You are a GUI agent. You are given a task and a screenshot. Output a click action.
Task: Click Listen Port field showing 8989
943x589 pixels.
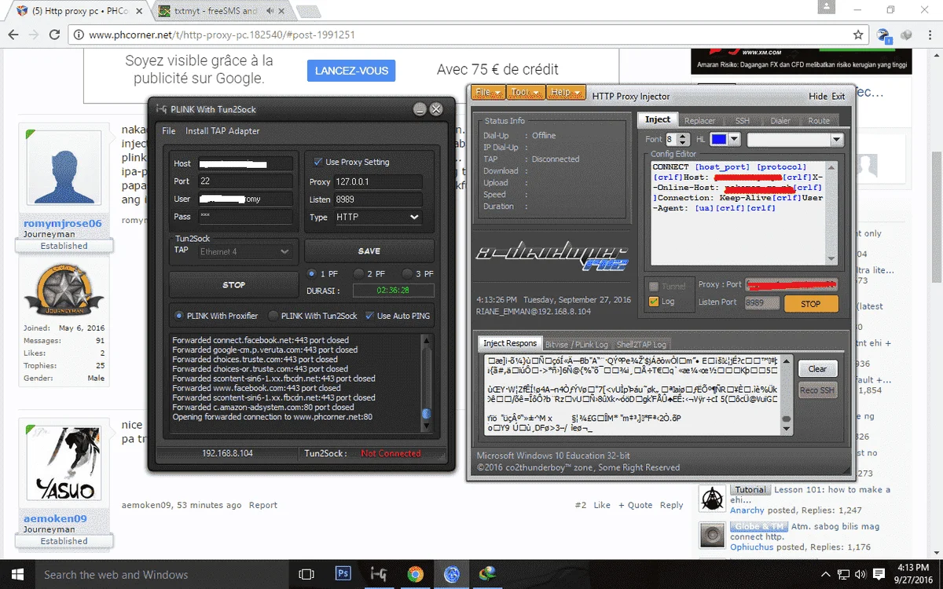coord(760,303)
